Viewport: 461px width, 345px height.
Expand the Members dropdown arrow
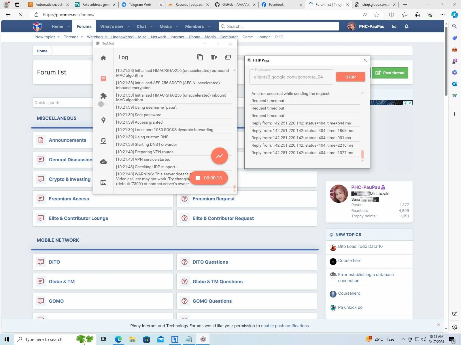point(209,26)
